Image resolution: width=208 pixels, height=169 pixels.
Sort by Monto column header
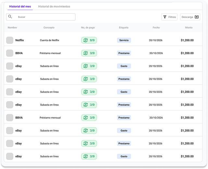(x=189, y=28)
